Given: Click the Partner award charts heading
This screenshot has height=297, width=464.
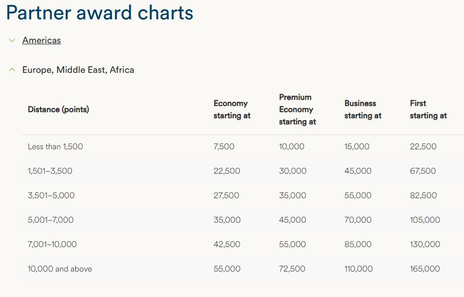Looking at the screenshot, I should 100,13.
